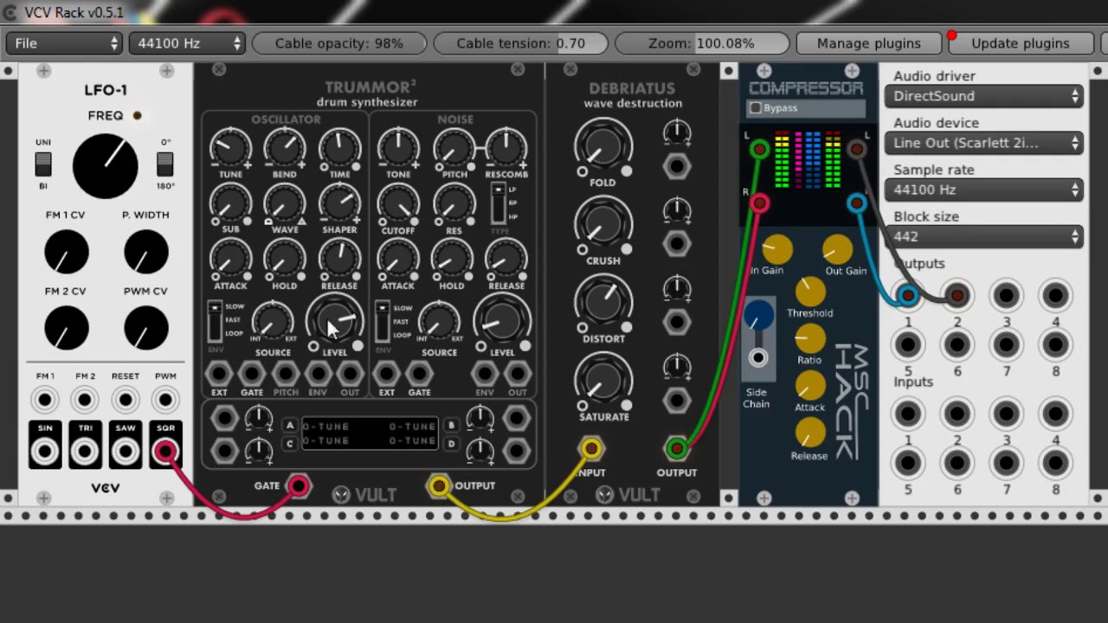
Task: Click the Compressor Attack knob
Action: pos(810,387)
